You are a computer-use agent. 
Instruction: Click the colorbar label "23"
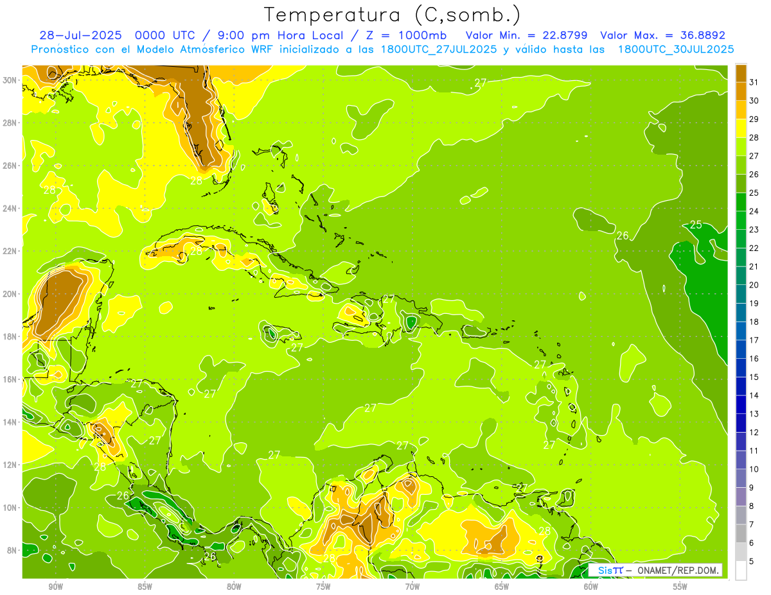click(x=754, y=230)
